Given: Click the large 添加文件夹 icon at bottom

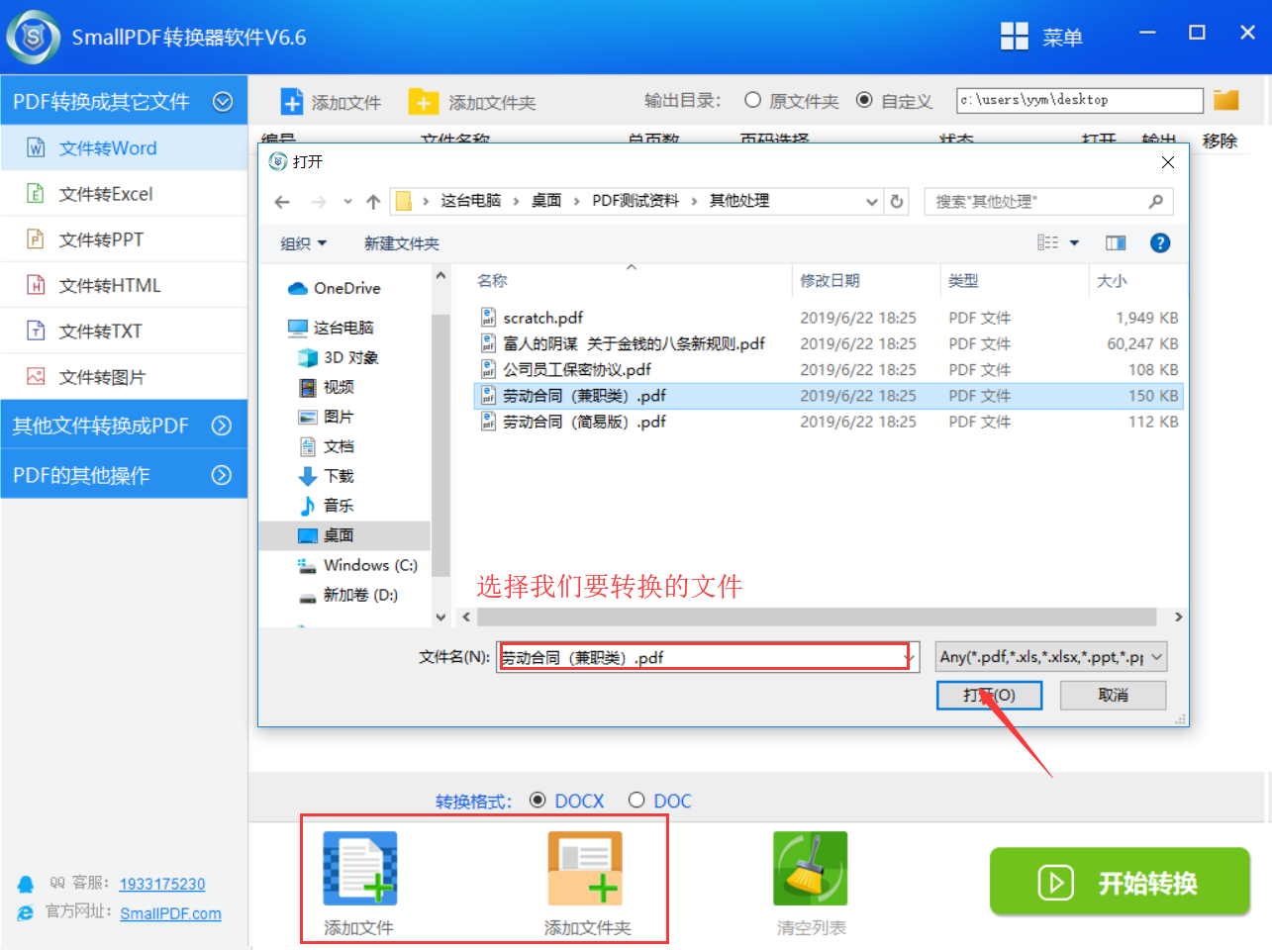Looking at the screenshot, I should 585,868.
